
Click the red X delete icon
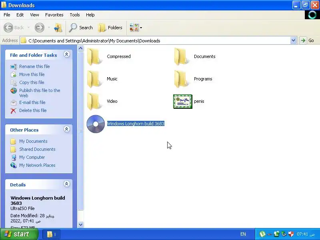[14, 111]
